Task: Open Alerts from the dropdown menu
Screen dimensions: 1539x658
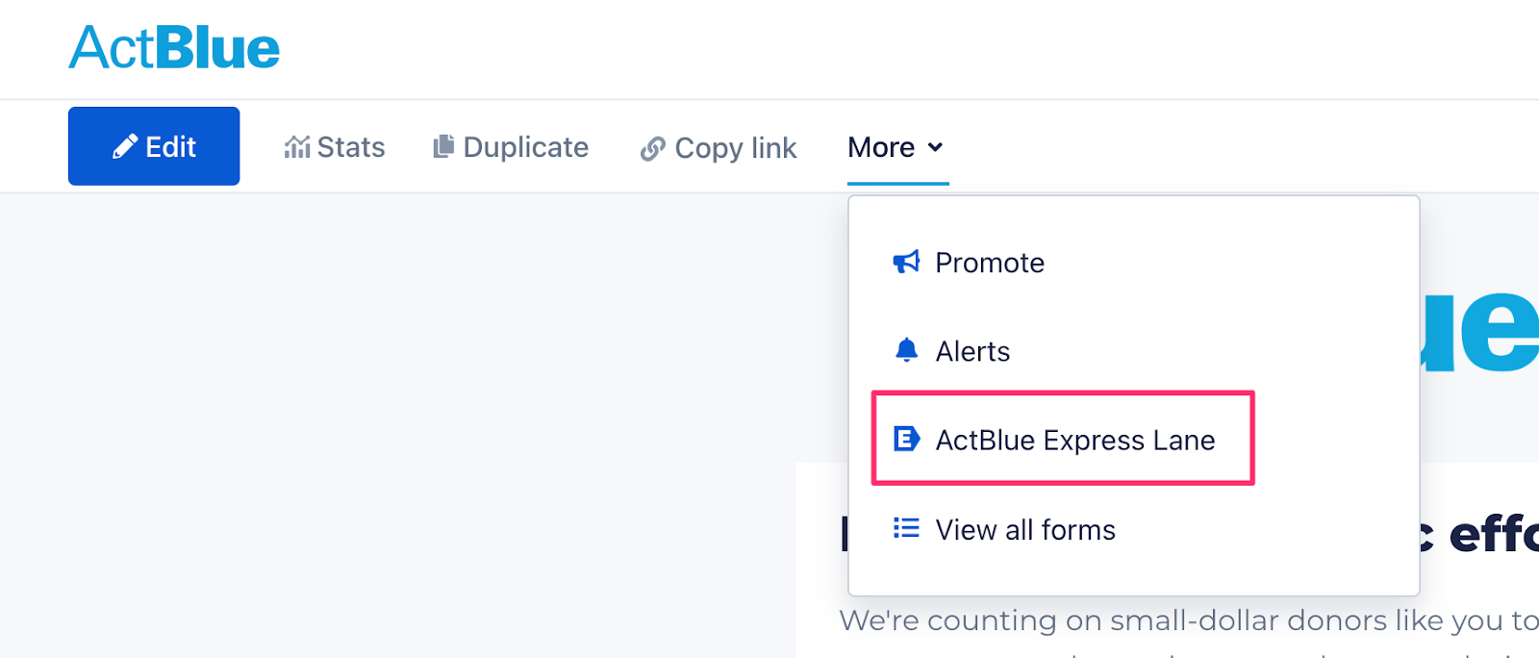Action: coord(972,351)
